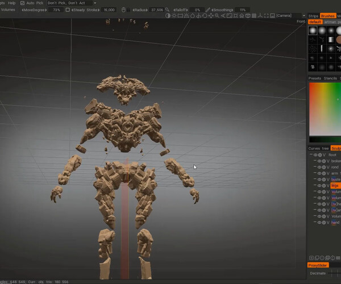This screenshot has height=284, width=341.
Task: Select the legs layer name
Action: click(335, 186)
